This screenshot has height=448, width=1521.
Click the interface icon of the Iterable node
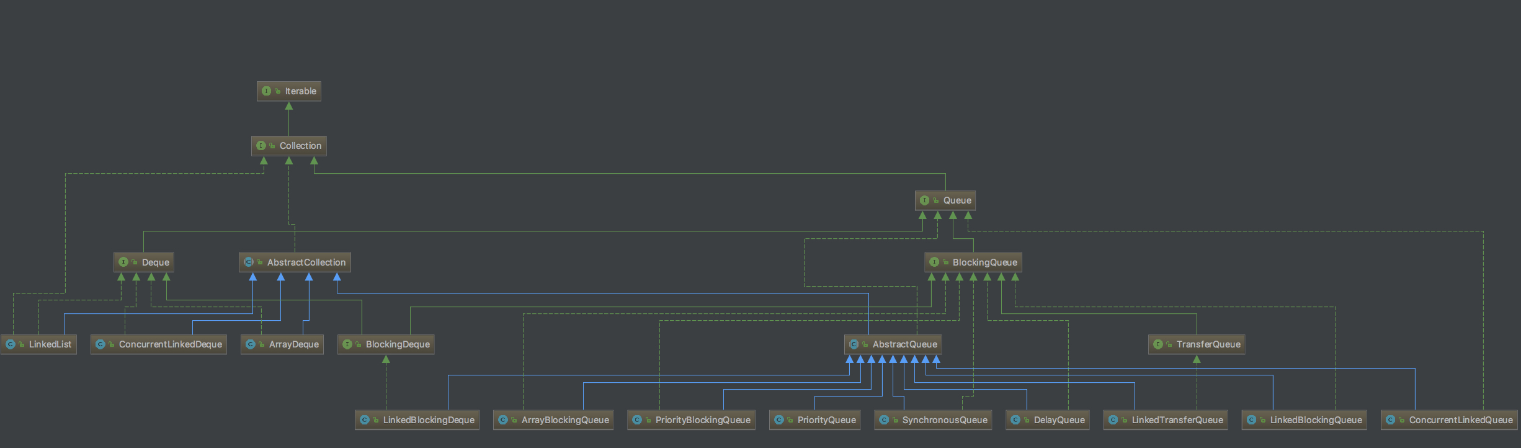tap(266, 91)
